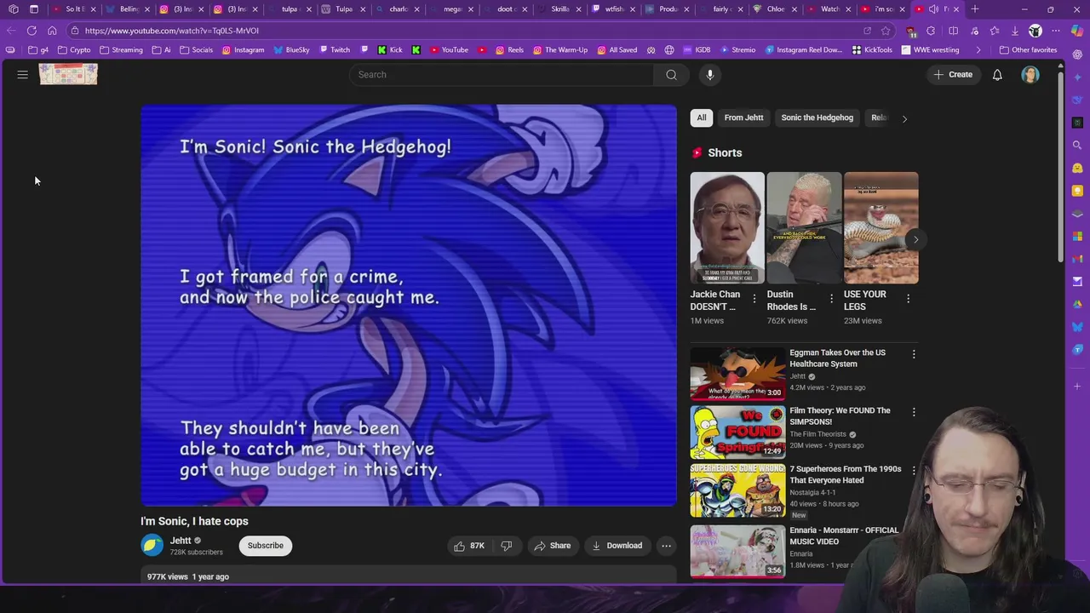Open the WWE wrestling bookmark

(x=930, y=50)
